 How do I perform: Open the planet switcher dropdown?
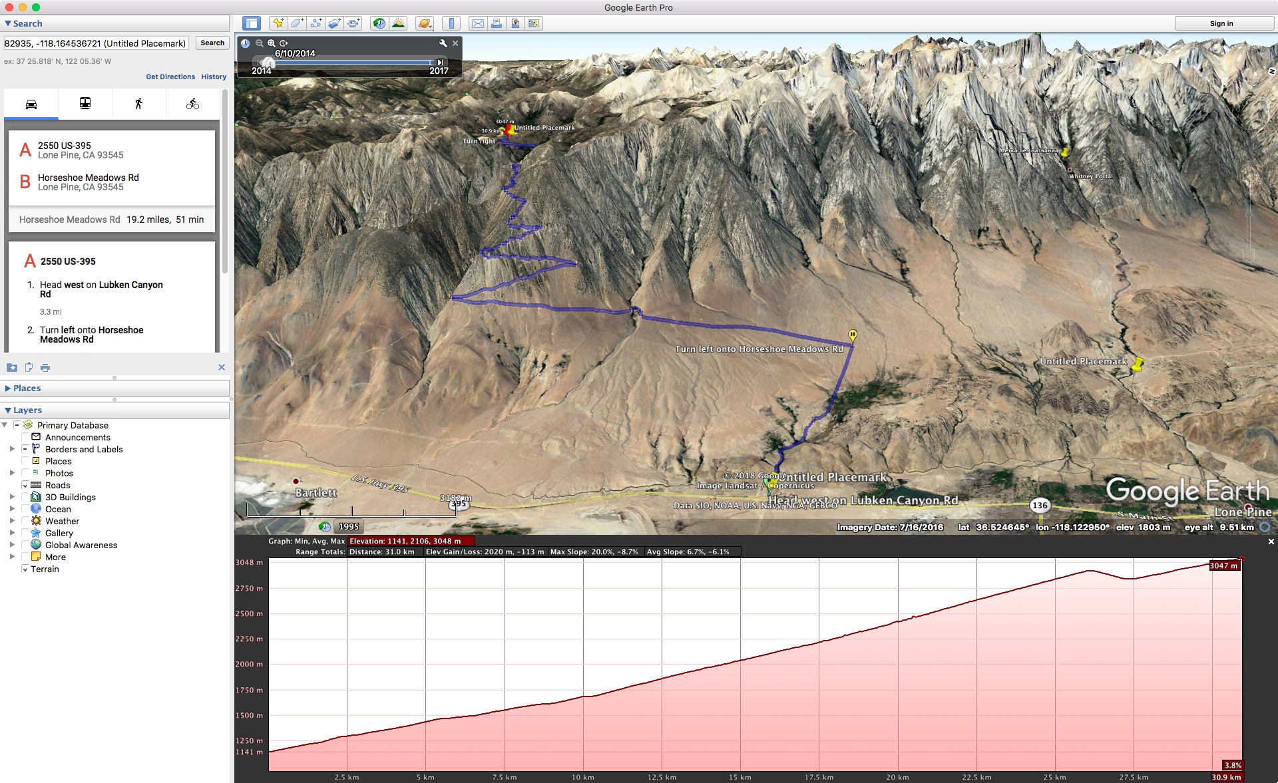pyautogui.click(x=425, y=23)
